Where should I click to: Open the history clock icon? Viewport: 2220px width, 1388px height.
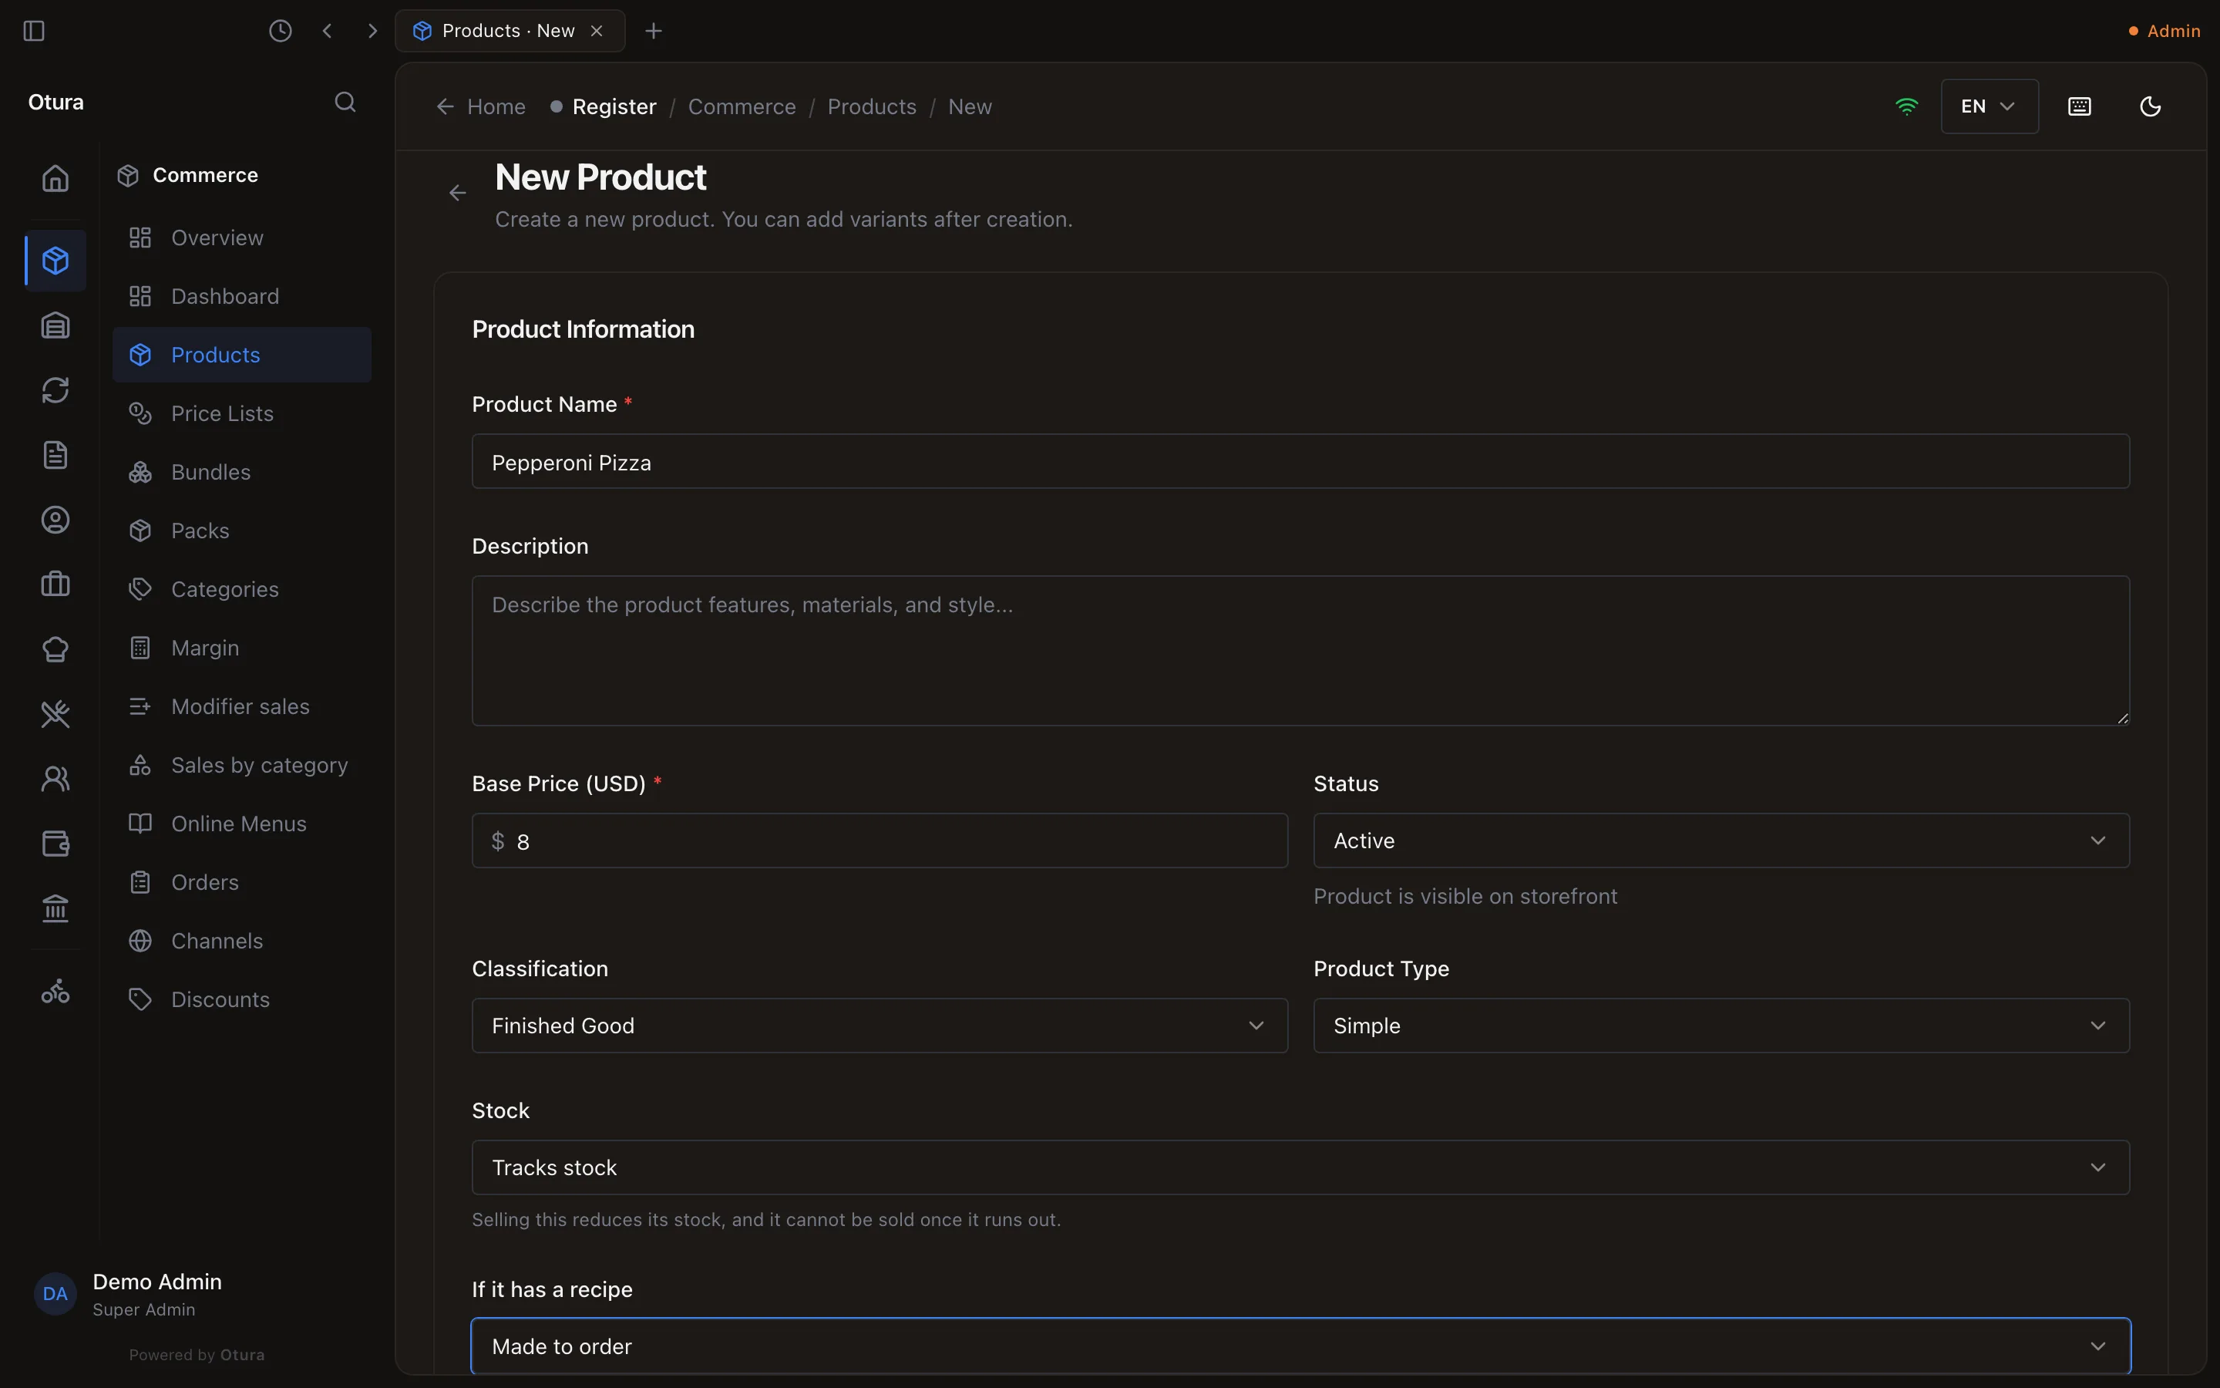[x=281, y=31]
